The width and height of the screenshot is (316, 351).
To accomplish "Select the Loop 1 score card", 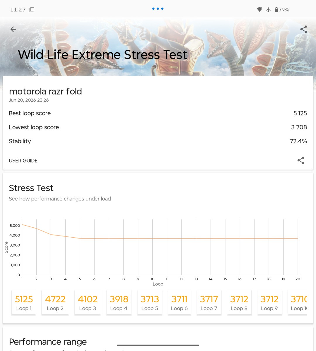I will click(24, 302).
